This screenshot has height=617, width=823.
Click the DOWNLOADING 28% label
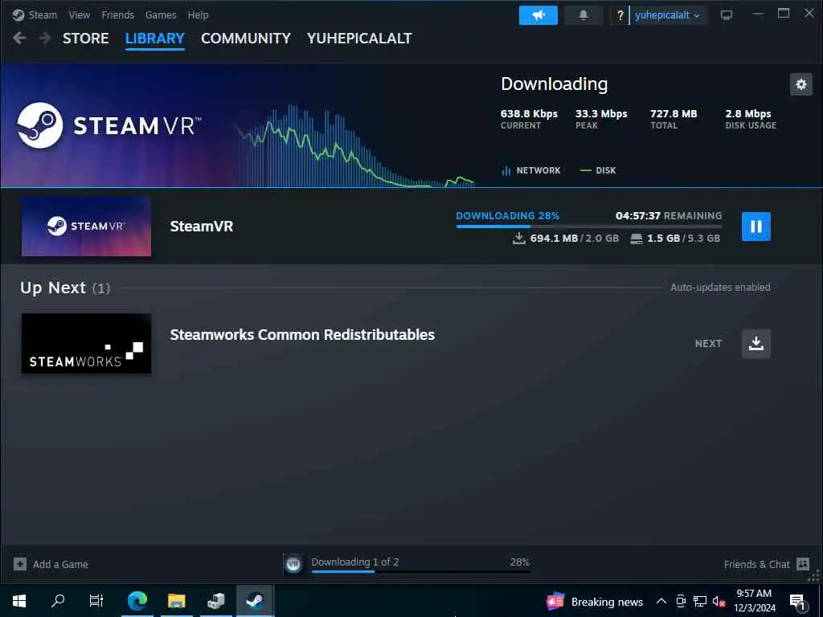pos(508,215)
